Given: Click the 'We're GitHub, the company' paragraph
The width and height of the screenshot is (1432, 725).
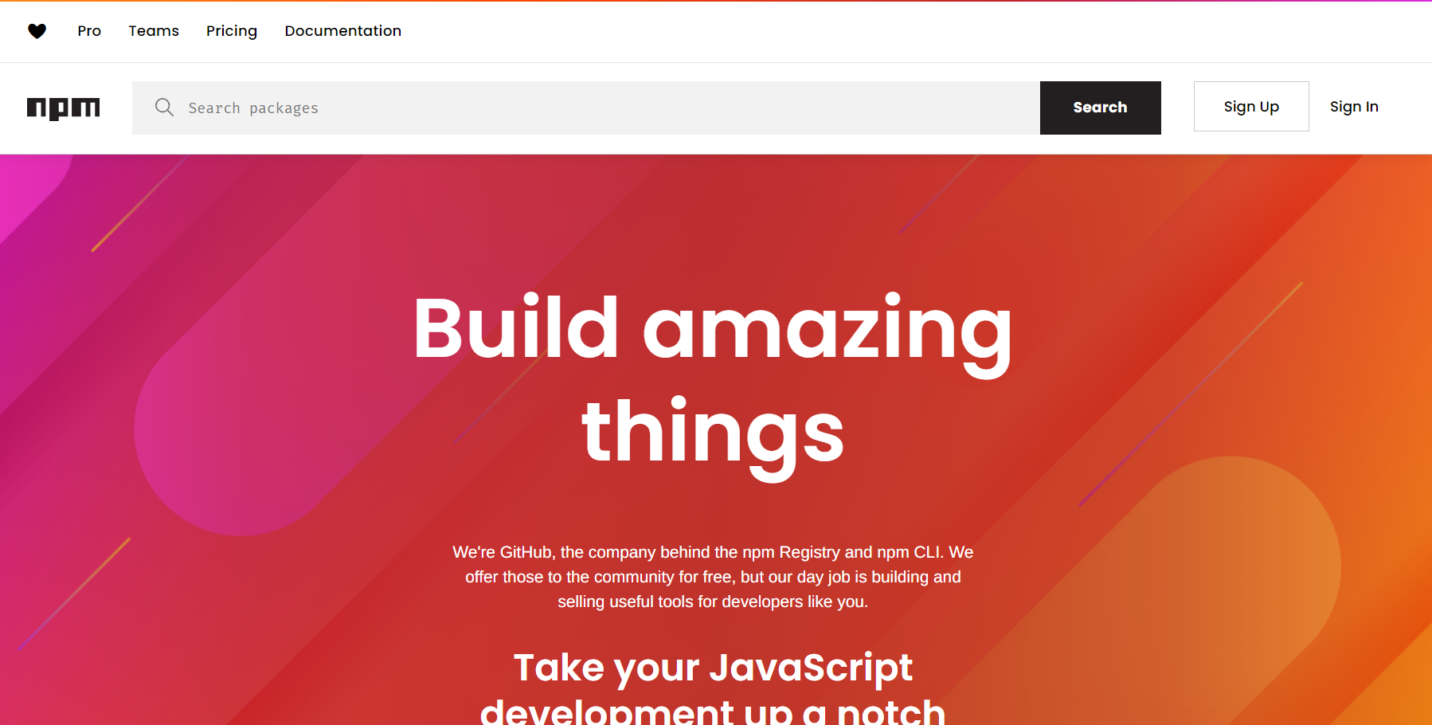Looking at the screenshot, I should (x=713, y=577).
